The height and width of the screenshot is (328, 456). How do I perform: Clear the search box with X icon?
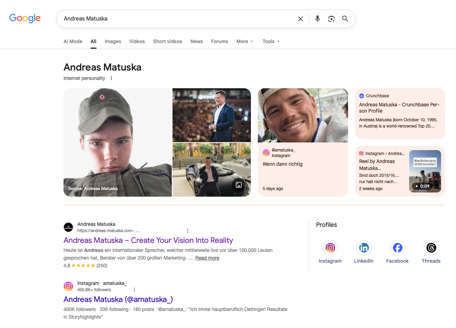click(x=301, y=19)
